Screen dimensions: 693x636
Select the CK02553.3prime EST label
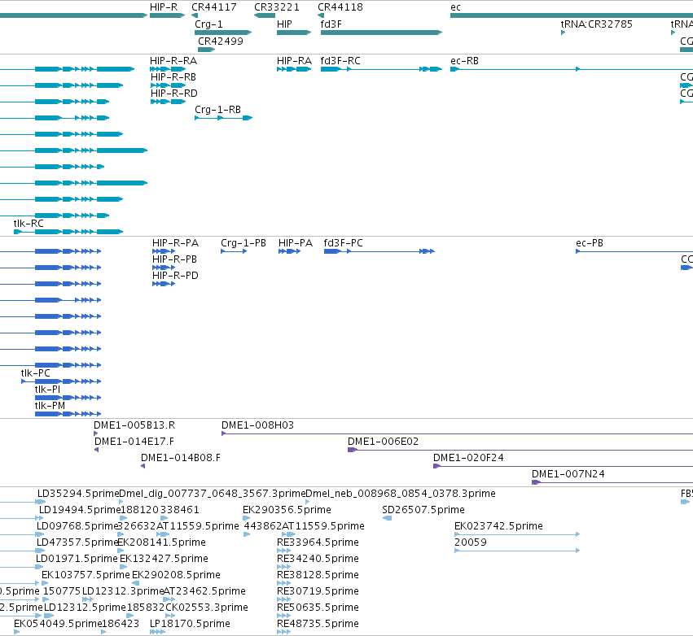tap(207, 608)
